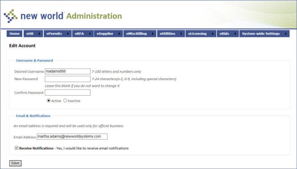Open the eMiscBilling menu arrow
Image resolution: width=297 pixels, height=169 pixels.
click(x=153, y=34)
